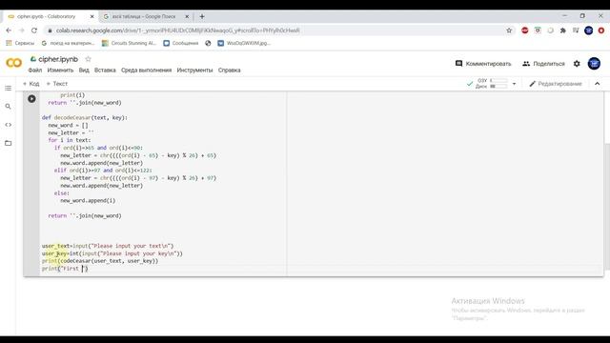Open the WsoDqDWXIM.jpg bookmark
The image size is (610, 343).
(244, 43)
